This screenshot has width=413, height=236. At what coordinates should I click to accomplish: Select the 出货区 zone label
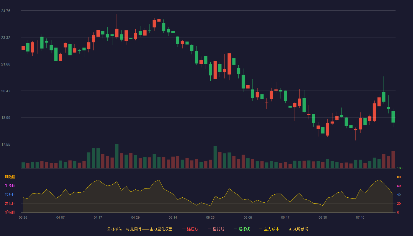point(10,186)
